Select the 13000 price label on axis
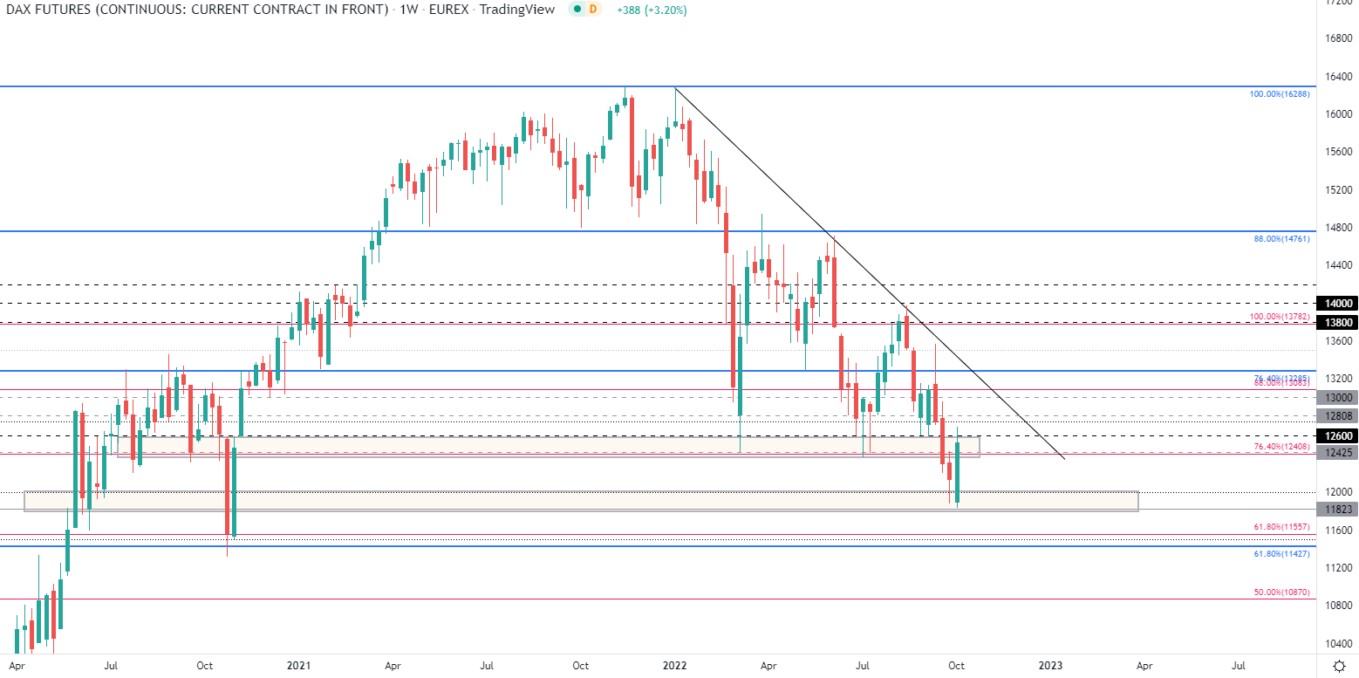 click(1337, 397)
